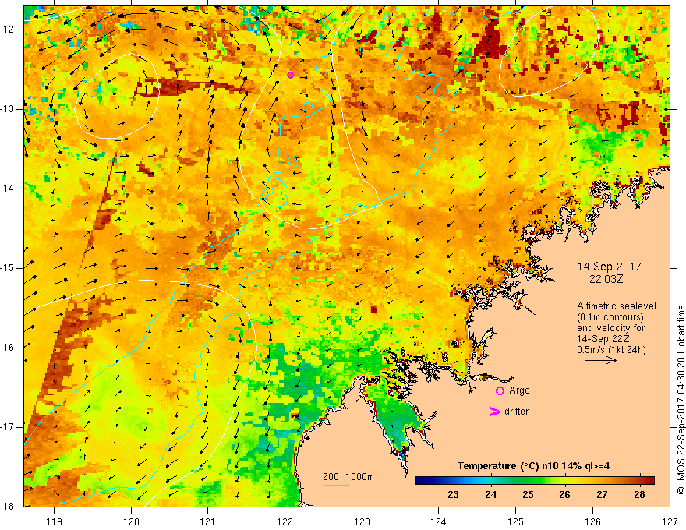Click the longitude axis label '127'
The width and height of the screenshot is (686, 530).
pos(670,521)
